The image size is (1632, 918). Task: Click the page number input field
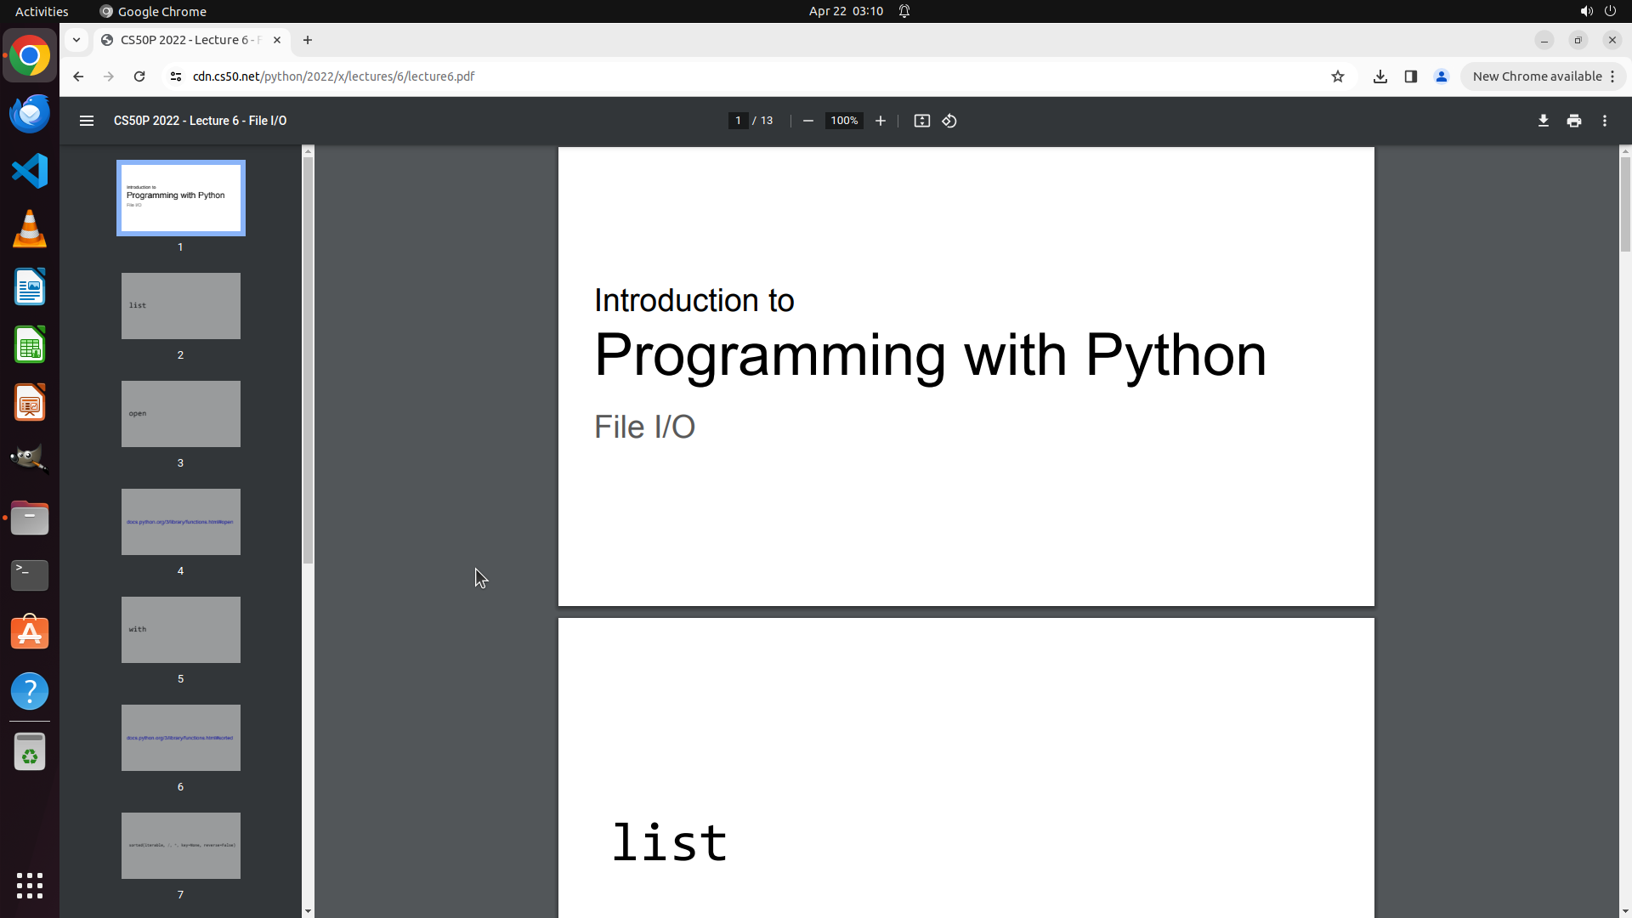tap(738, 121)
